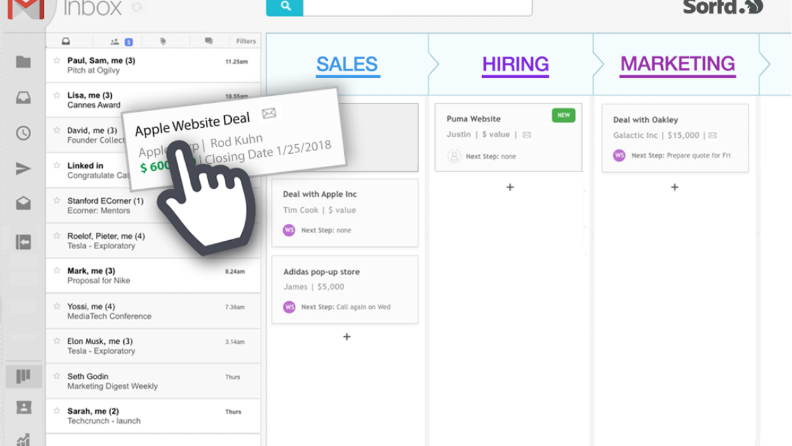Click the Inbox heading text
The height and width of the screenshot is (446, 792).
[x=93, y=8]
